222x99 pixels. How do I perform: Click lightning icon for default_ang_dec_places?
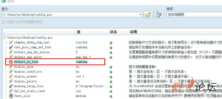coord(11,52)
